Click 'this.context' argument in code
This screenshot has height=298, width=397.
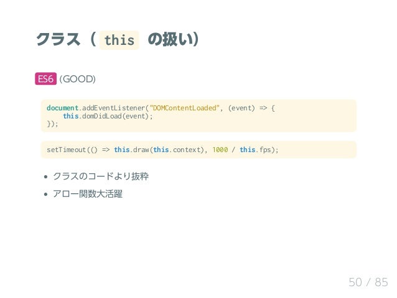(177, 150)
